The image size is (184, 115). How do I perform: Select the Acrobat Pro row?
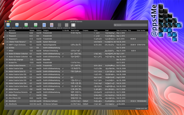point(76,63)
